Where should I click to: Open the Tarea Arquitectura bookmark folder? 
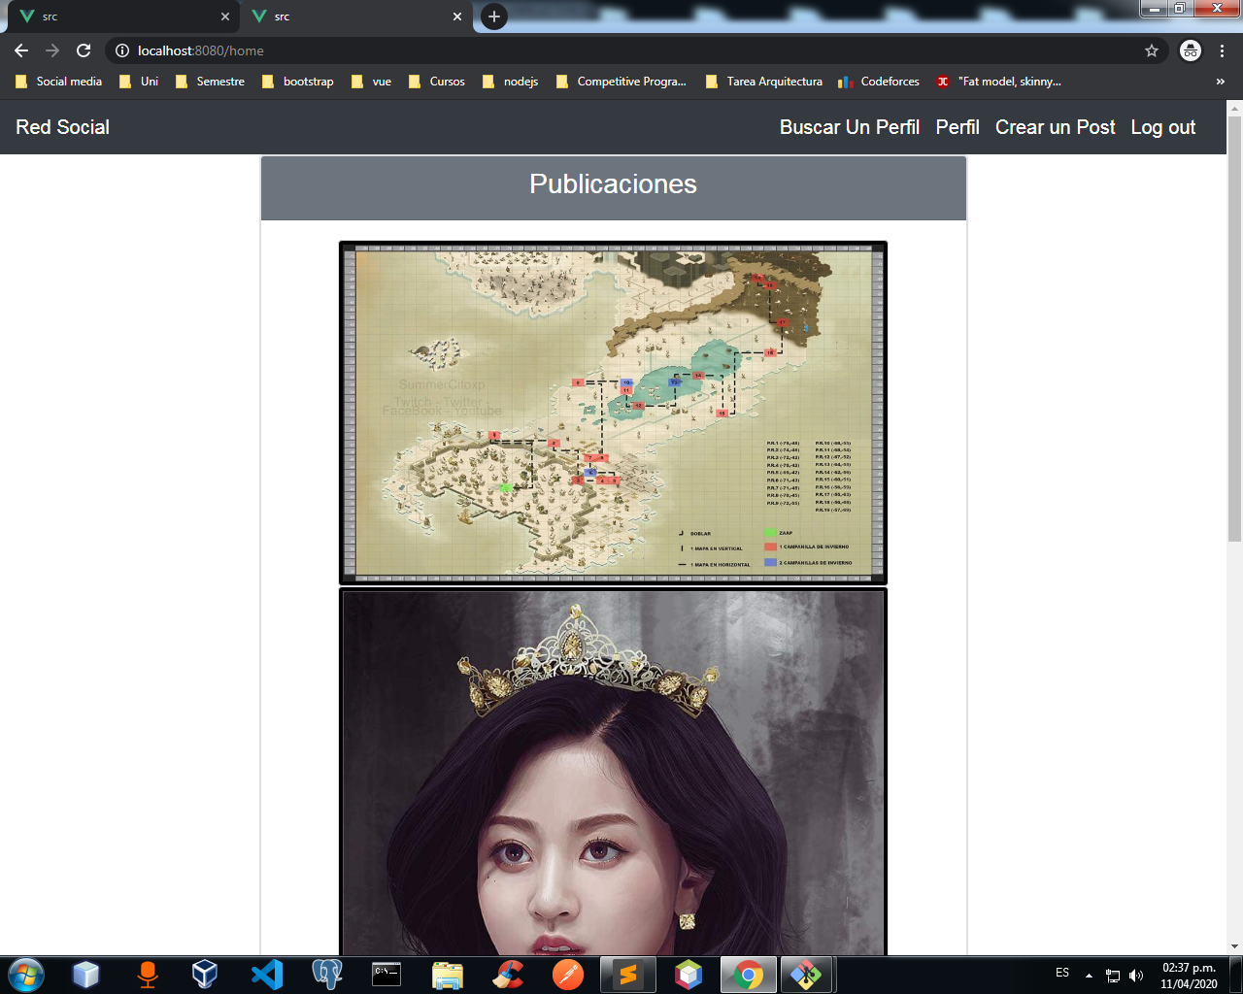(764, 82)
